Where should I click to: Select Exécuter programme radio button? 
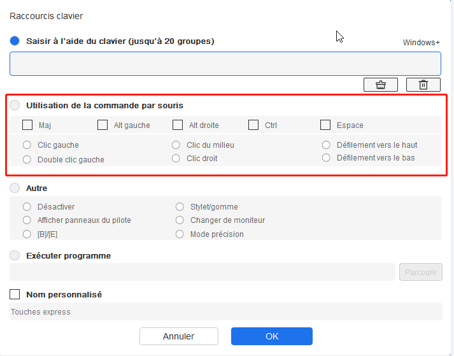[15, 255]
